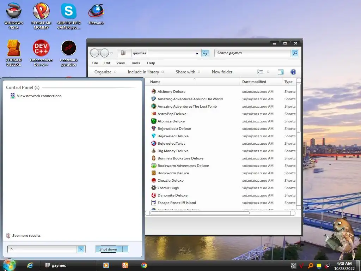Open Embarcadero Dev-C++ desktop icon

point(41,53)
